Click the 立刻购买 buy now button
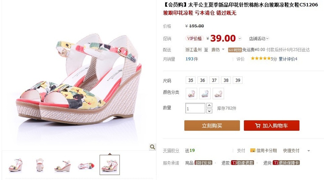Screen dimensions: 324x180 (x=212, y=125)
